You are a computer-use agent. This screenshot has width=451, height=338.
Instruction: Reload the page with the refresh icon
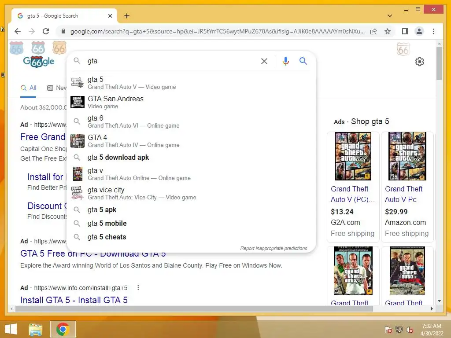click(46, 31)
